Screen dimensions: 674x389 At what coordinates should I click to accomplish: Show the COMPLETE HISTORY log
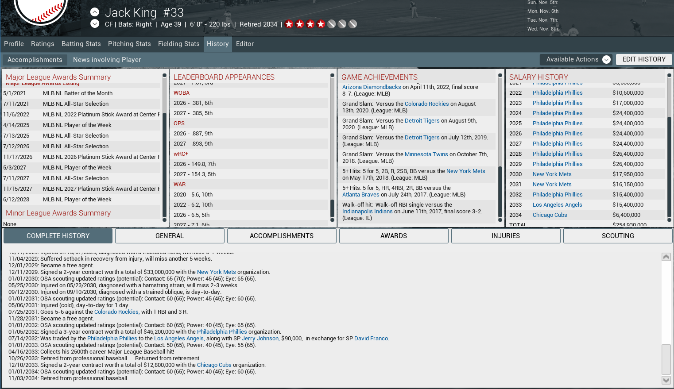tap(58, 236)
